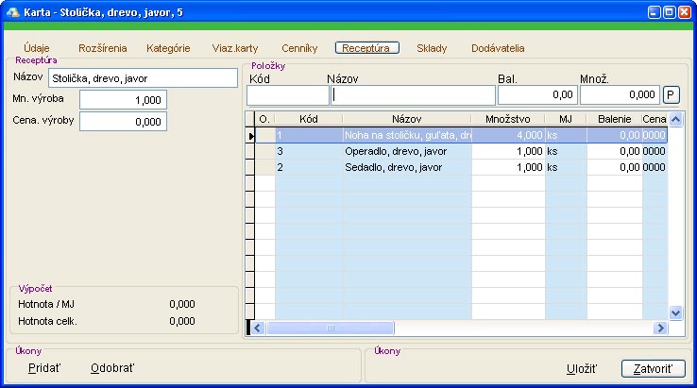Viewport: 697px width, 388px height.
Task: Click Odobrať to remove item
Action: [112, 367]
